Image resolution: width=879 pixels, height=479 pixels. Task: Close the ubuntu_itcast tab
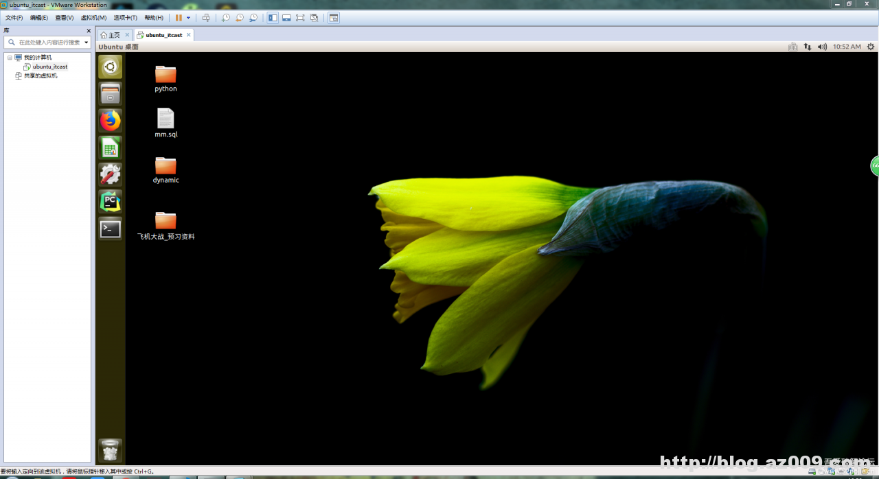point(189,35)
